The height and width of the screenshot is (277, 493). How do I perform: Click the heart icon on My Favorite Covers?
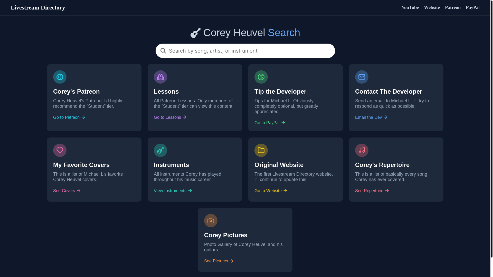(60, 150)
